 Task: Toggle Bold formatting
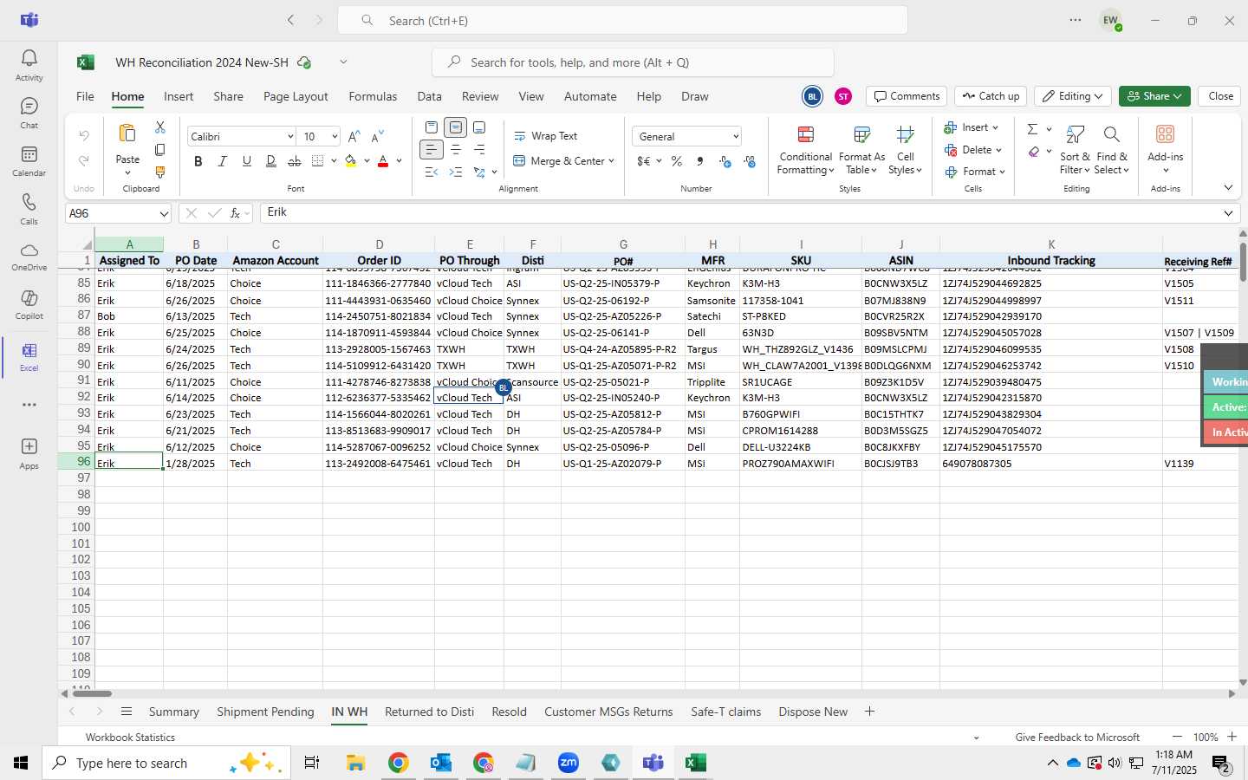click(198, 161)
